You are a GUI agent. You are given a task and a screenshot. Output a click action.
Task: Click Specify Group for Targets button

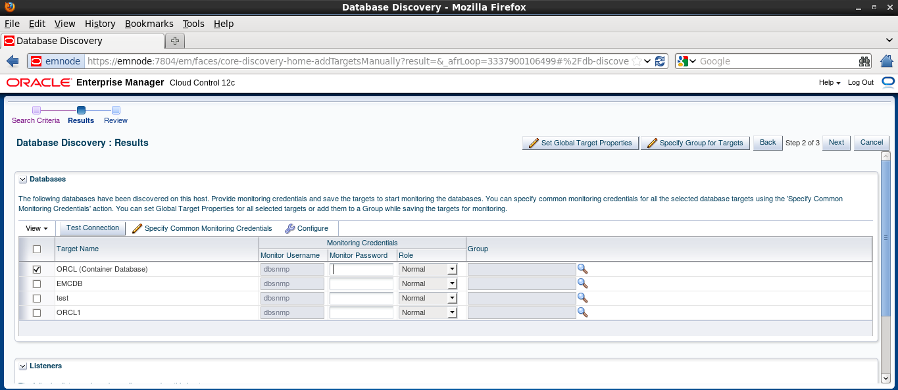tap(695, 143)
